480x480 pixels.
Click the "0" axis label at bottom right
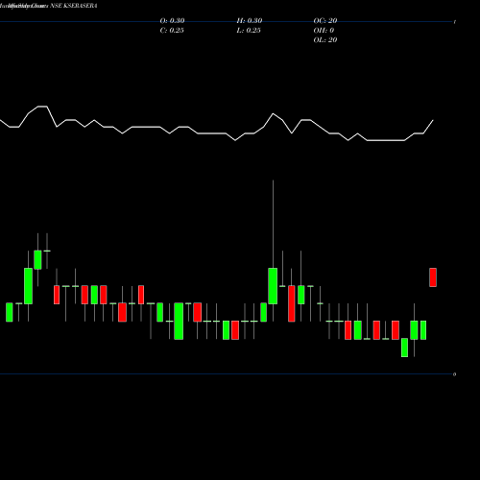(454, 374)
